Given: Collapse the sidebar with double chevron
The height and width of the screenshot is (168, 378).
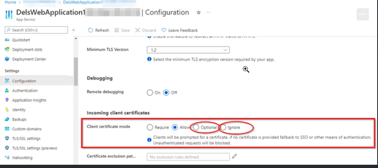Looking at the screenshot, I should [x=74, y=30].
